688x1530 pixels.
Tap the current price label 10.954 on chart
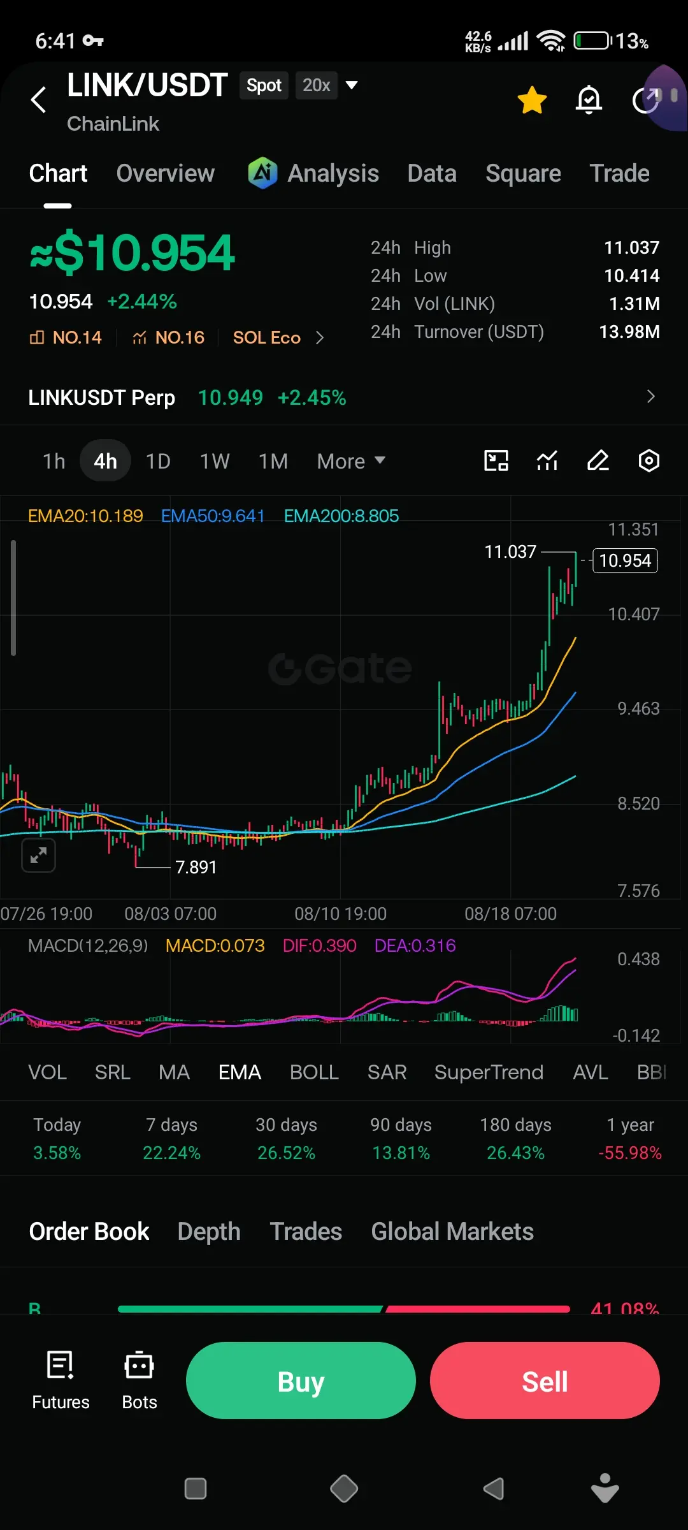click(x=625, y=560)
